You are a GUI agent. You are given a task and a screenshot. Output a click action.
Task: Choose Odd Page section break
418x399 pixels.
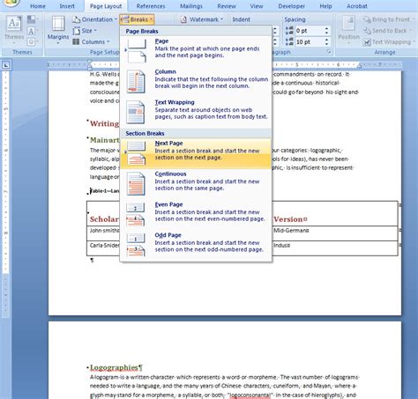click(196, 245)
